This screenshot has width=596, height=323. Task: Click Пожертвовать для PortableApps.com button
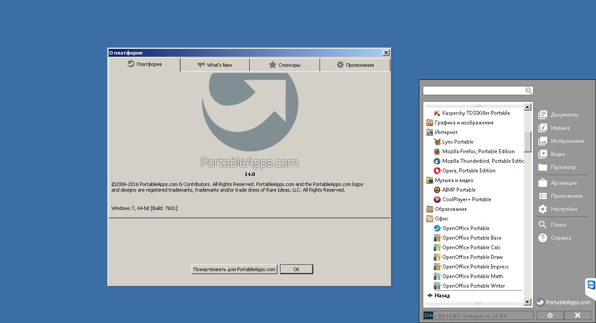pos(234,269)
